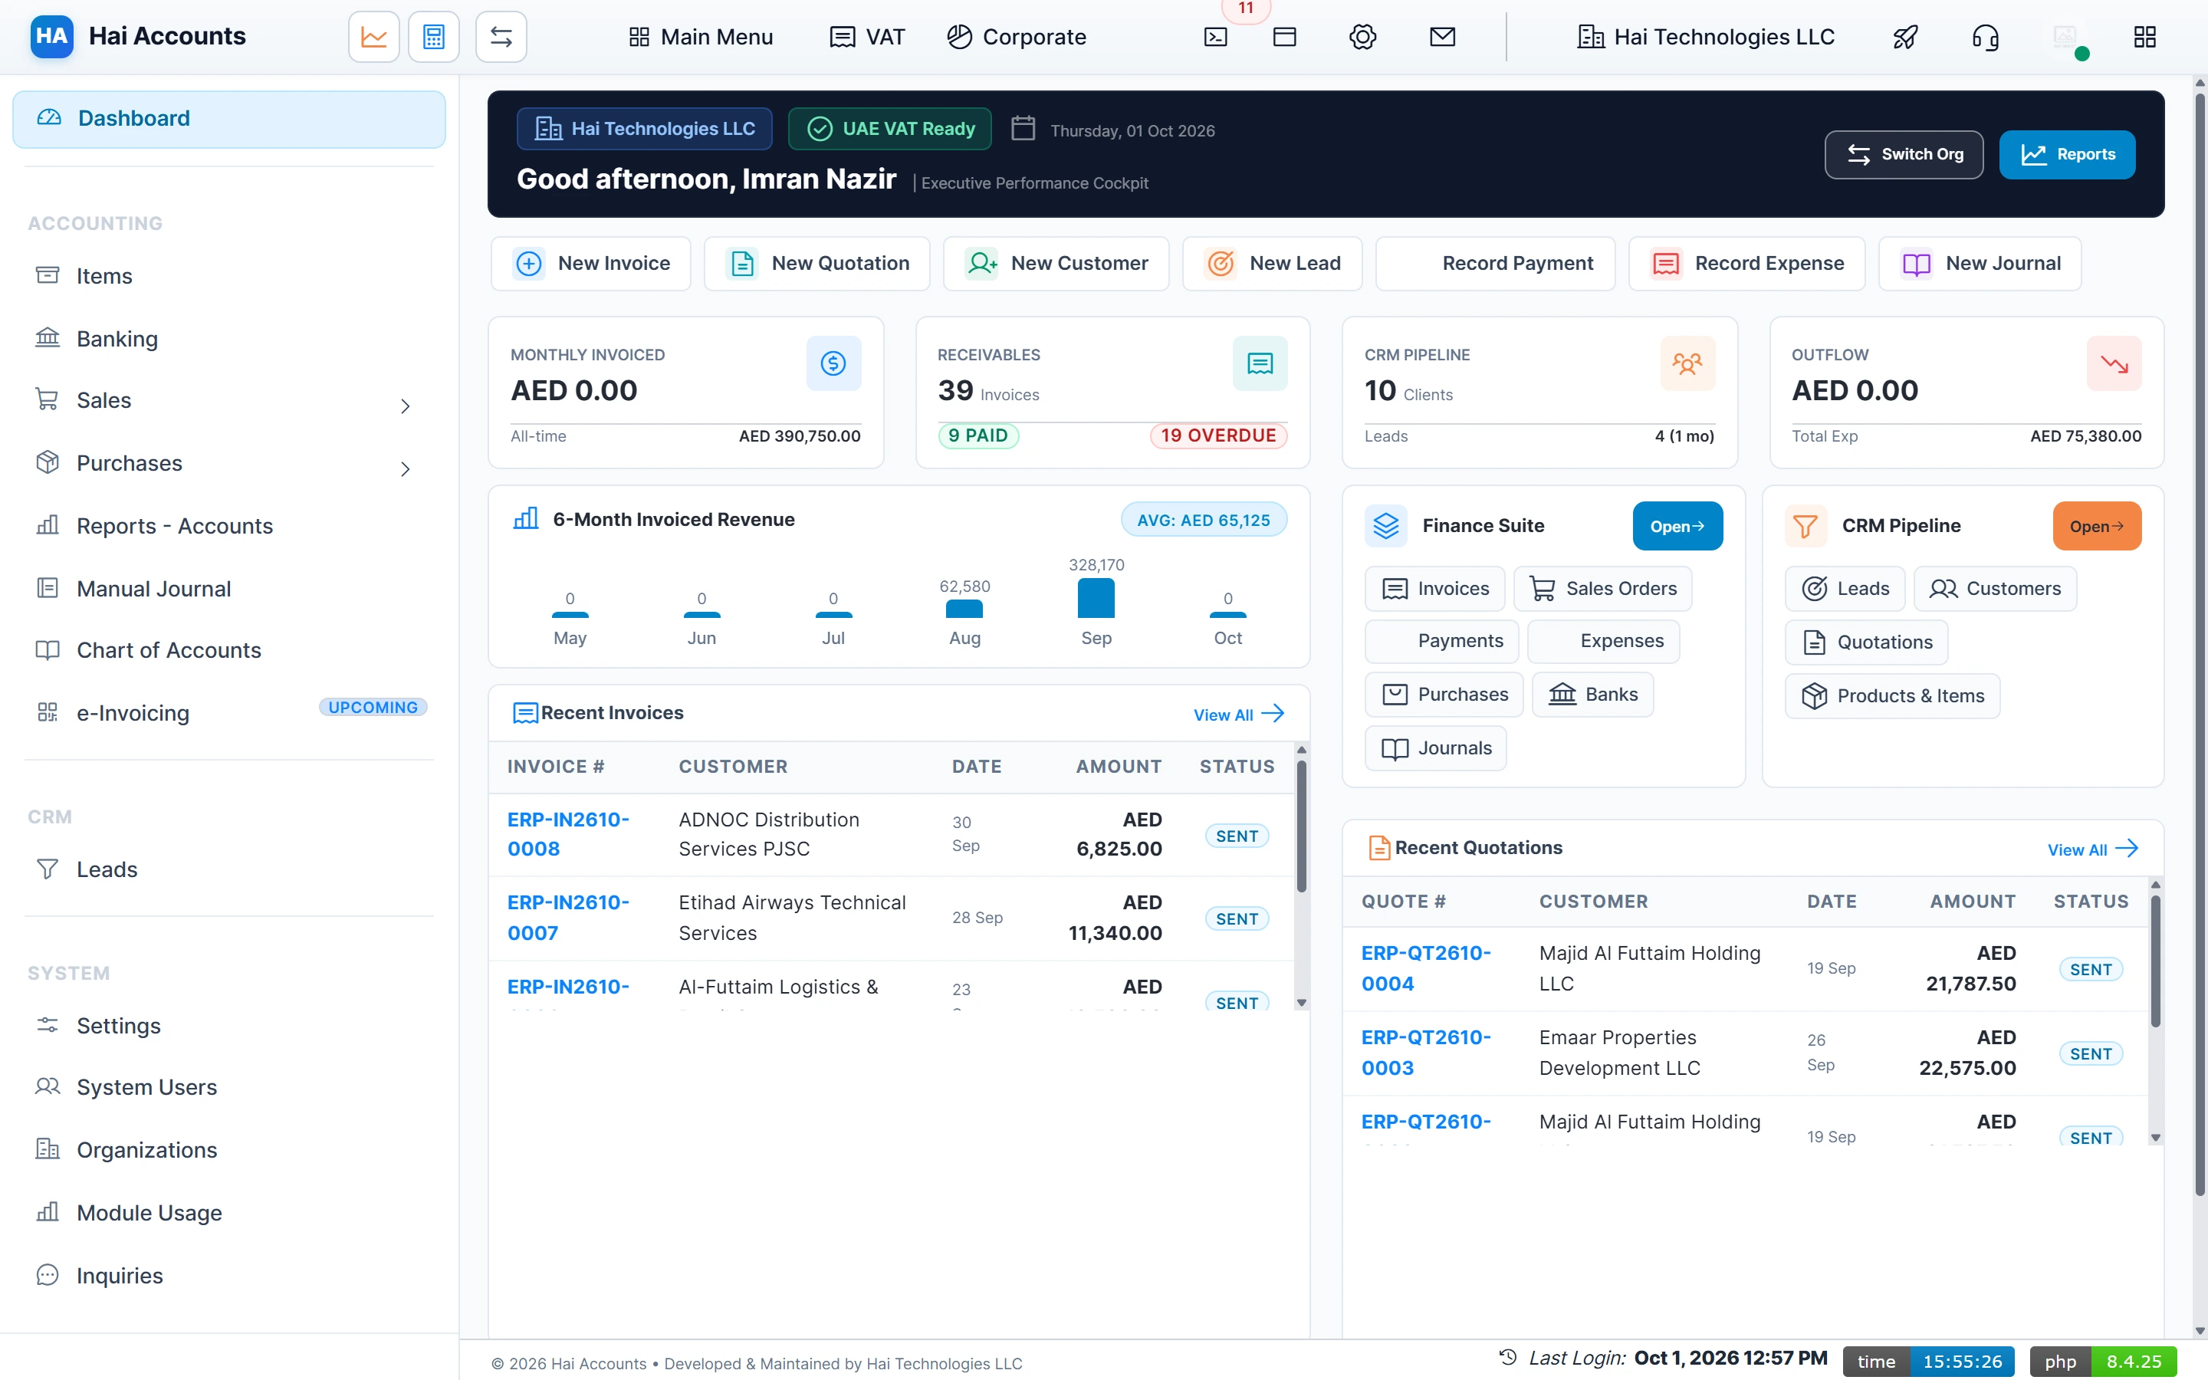Click the chart icon in top toolbar
The height and width of the screenshot is (1380, 2208).
pyautogui.click(x=373, y=37)
